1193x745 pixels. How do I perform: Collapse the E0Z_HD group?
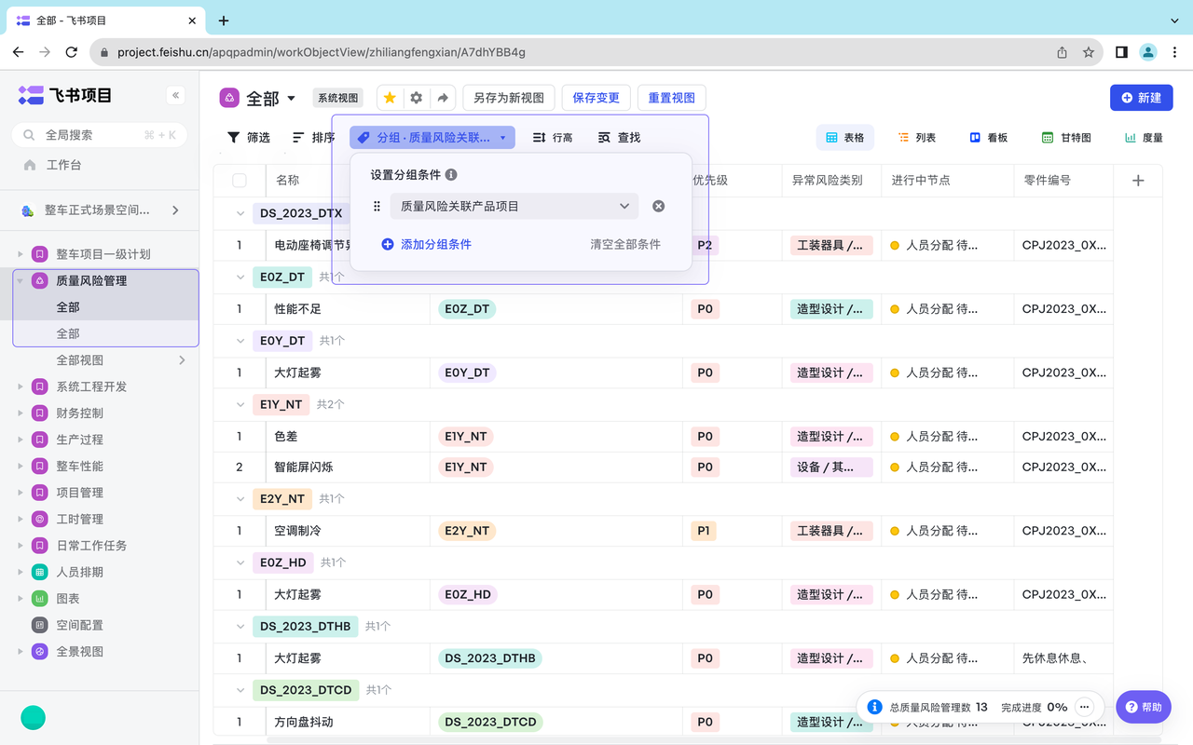pos(240,562)
